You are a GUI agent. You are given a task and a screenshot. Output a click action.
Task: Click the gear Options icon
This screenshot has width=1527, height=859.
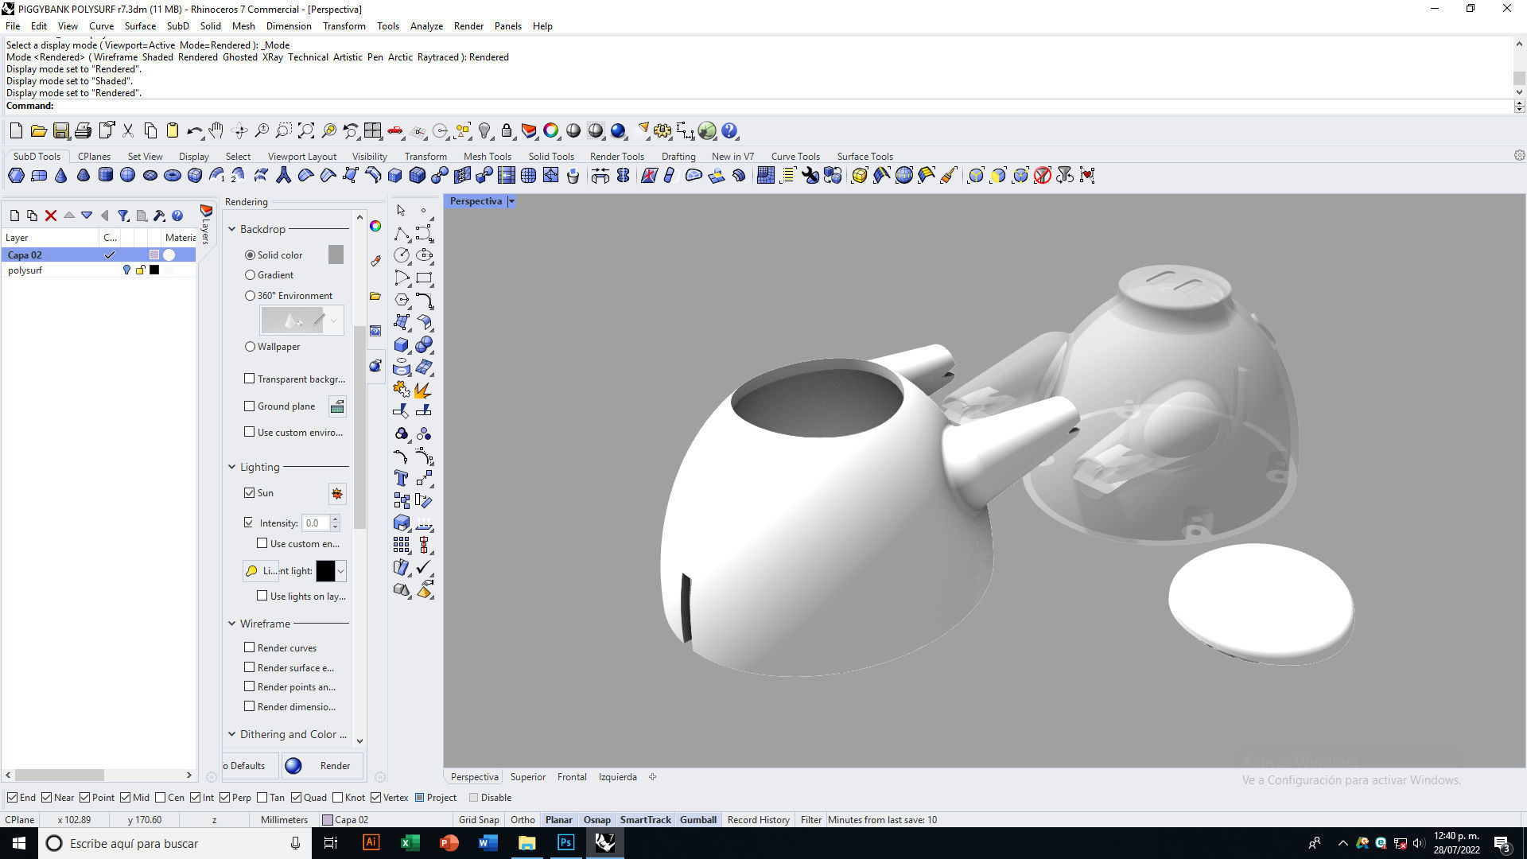(x=662, y=130)
